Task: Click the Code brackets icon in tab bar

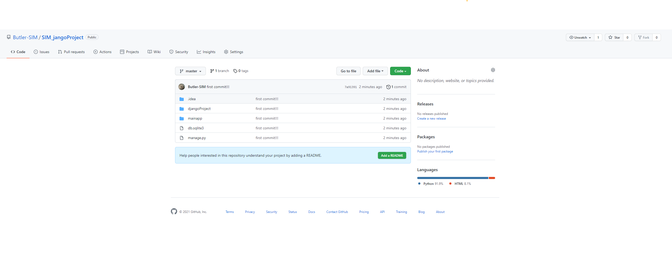Action: coord(13,52)
